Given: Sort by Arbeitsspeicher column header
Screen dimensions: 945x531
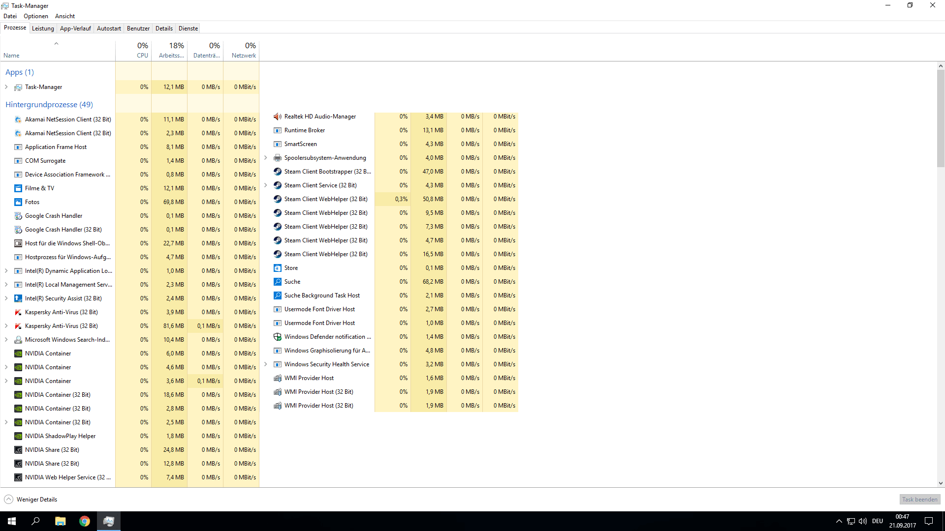Looking at the screenshot, I should coord(169,50).
